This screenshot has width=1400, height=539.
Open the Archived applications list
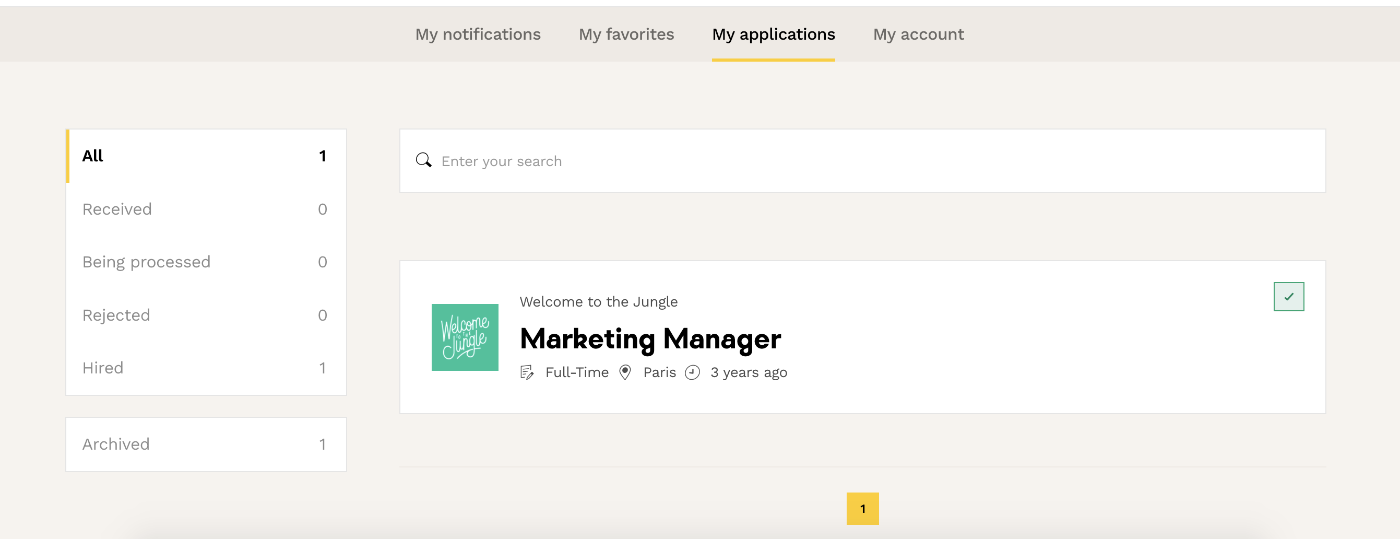point(206,444)
